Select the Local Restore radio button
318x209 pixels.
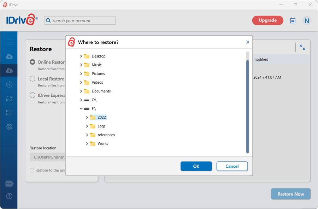point(33,79)
